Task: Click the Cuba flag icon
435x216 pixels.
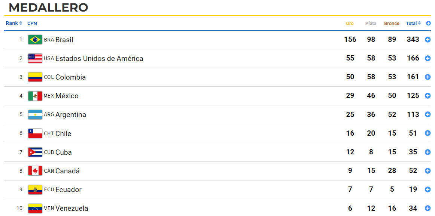Action: click(x=35, y=152)
